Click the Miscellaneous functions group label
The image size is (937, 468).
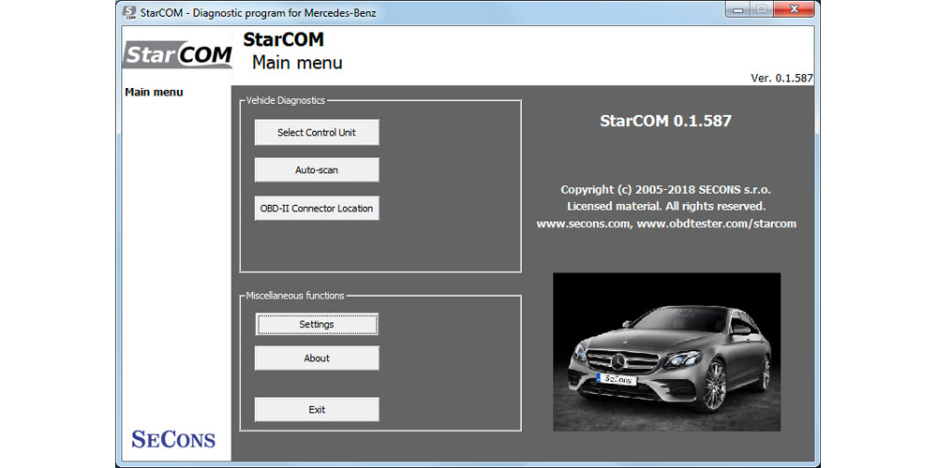294,296
